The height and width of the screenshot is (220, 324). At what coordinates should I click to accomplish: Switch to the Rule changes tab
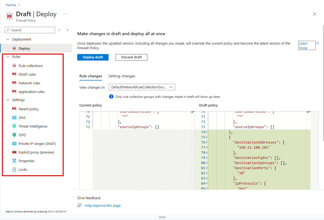(91, 76)
